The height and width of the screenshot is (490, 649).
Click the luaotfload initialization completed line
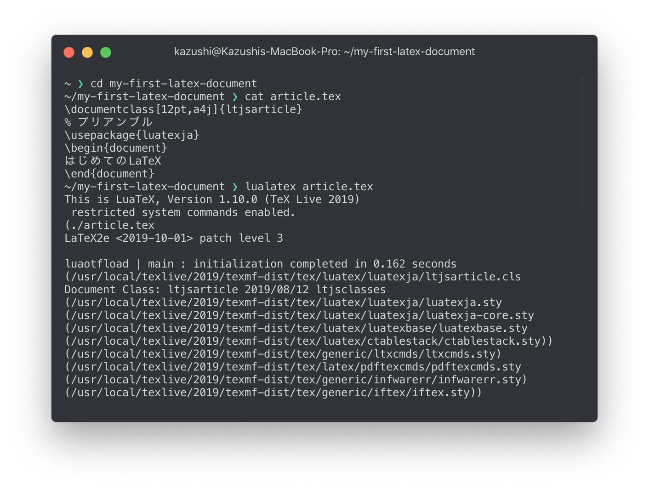[x=261, y=264]
